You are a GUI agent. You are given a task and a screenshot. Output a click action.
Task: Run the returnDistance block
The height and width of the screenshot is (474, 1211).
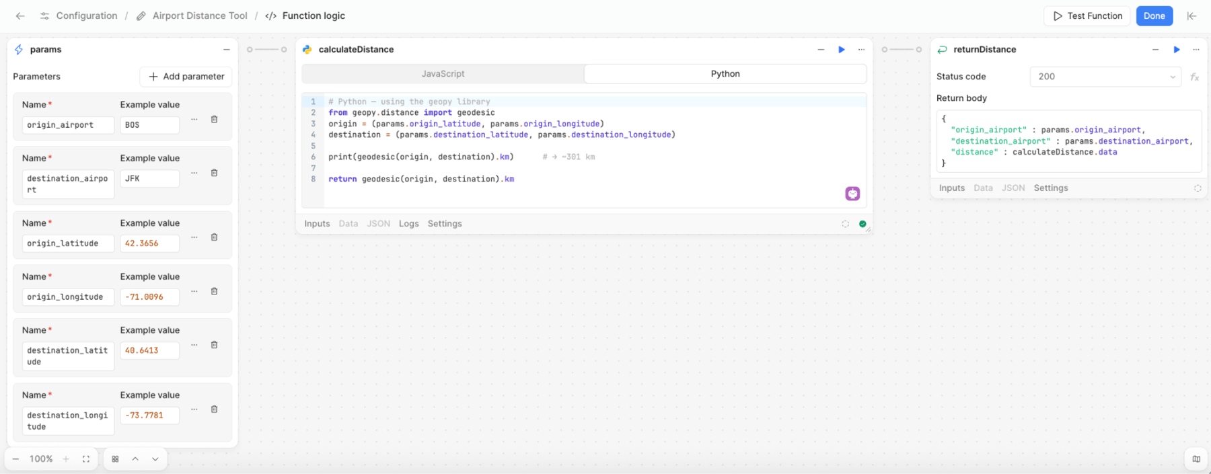(1177, 50)
